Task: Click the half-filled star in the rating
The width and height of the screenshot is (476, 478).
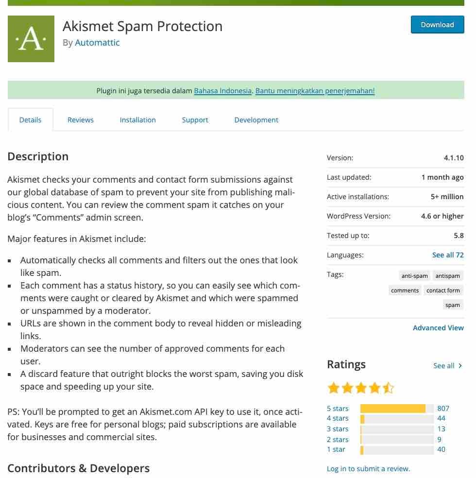Action: click(x=388, y=388)
